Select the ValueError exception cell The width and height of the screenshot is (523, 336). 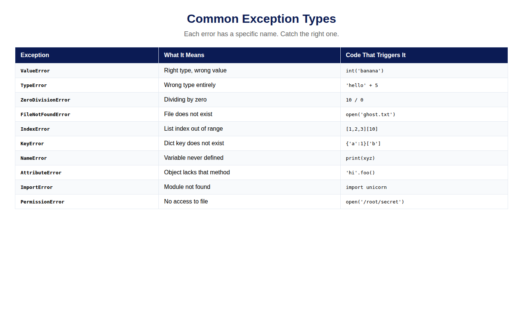click(x=35, y=71)
